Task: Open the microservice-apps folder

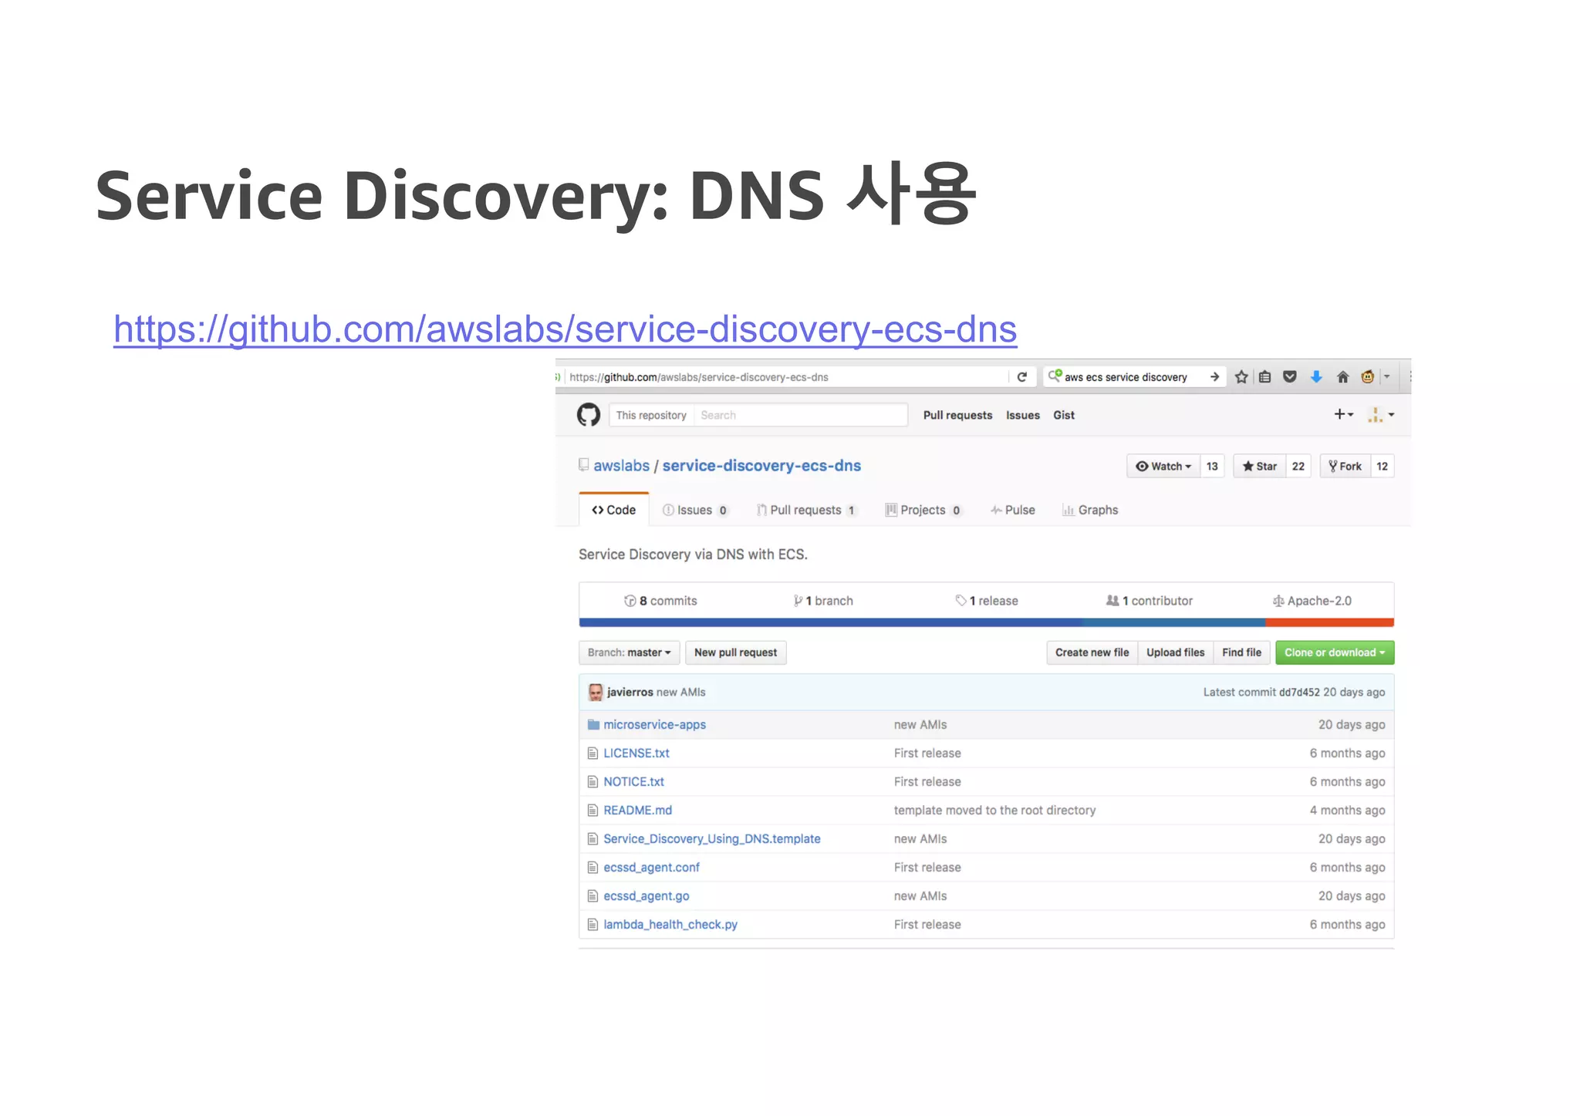Action: click(654, 725)
